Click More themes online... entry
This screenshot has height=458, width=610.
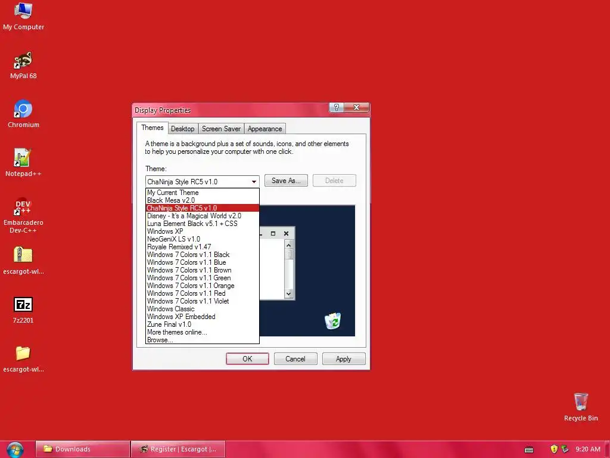click(203, 332)
